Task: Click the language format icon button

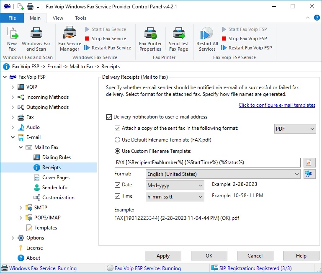Action: 309,174
